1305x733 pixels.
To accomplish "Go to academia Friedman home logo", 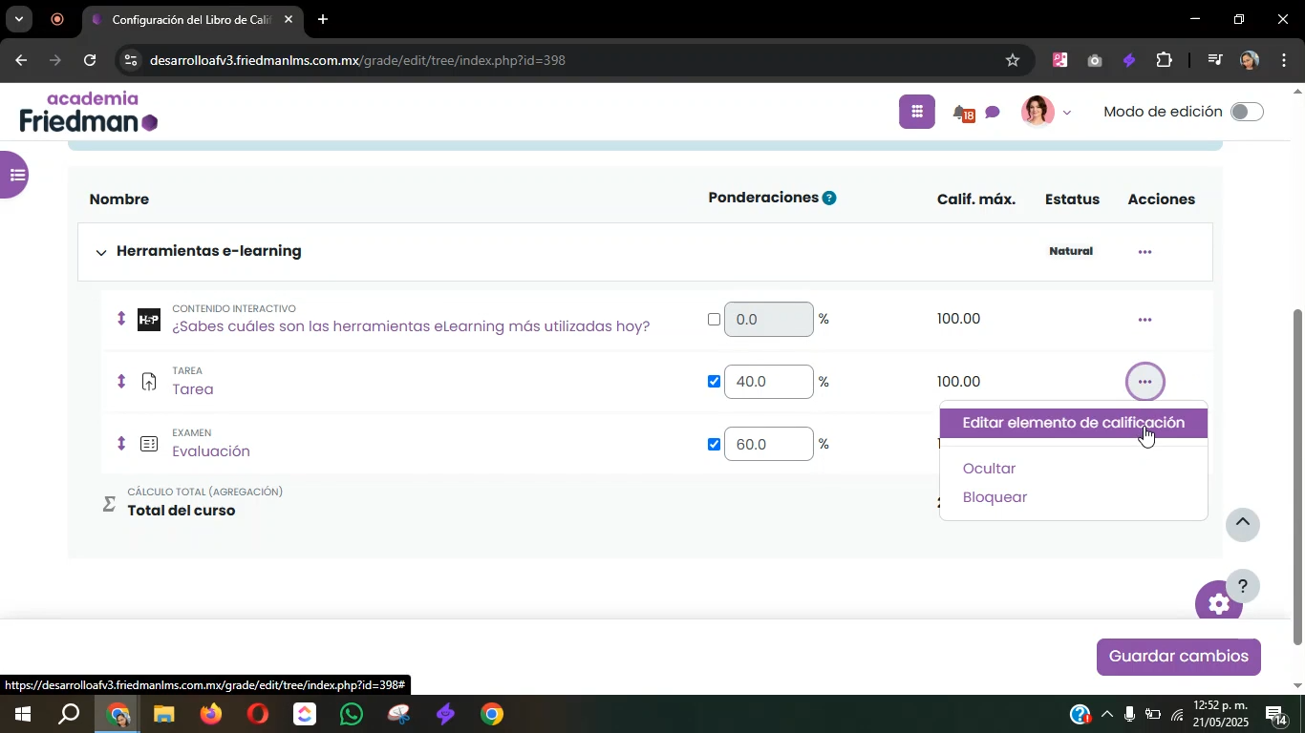I will (x=89, y=113).
